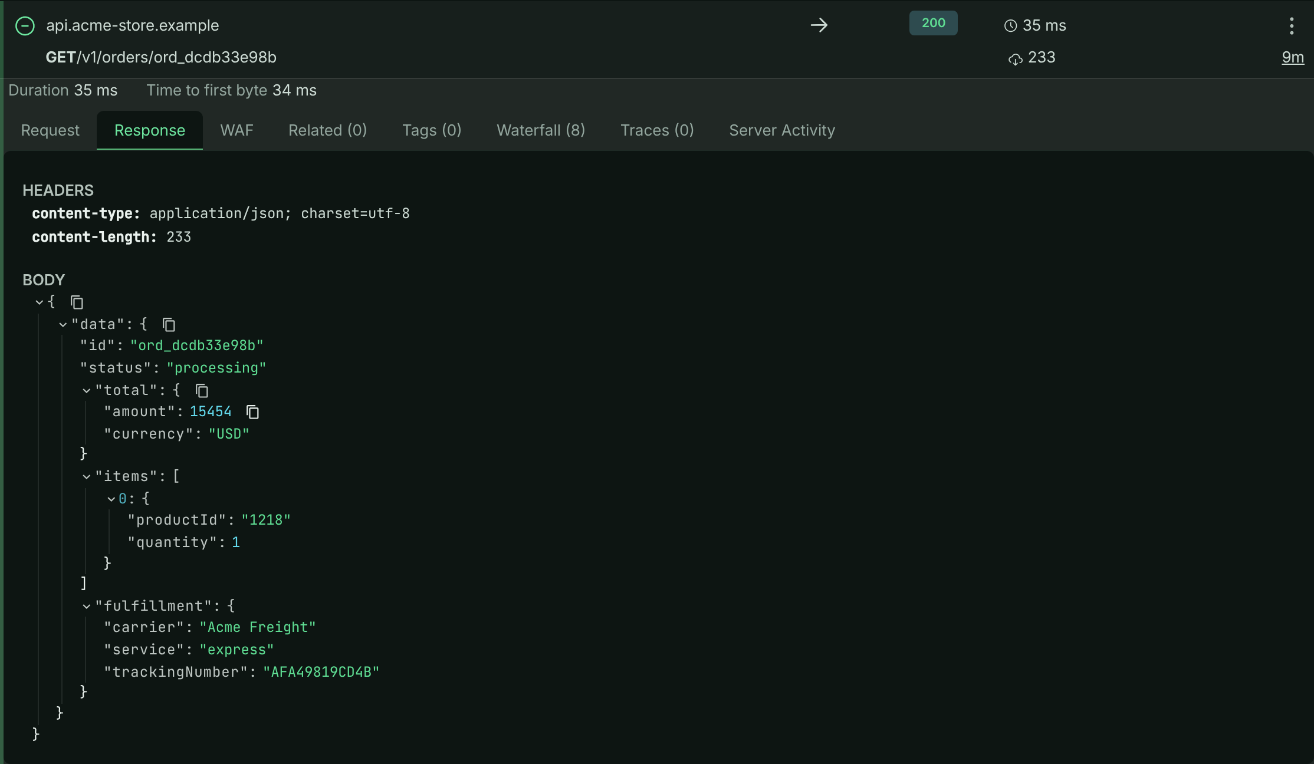Click the Time to first byte 34 ms text
1314x764 pixels.
pos(232,90)
